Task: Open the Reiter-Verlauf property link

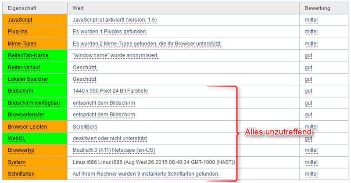Action: 25,68
